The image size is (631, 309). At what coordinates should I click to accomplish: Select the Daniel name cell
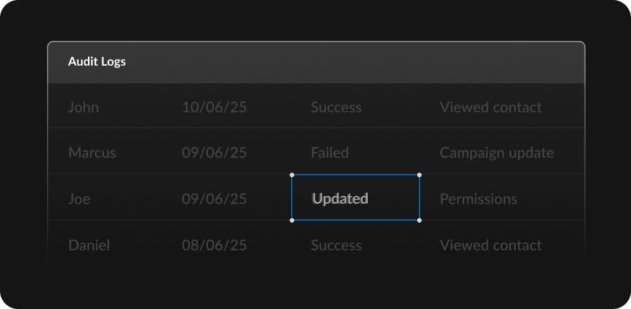[x=89, y=245]
